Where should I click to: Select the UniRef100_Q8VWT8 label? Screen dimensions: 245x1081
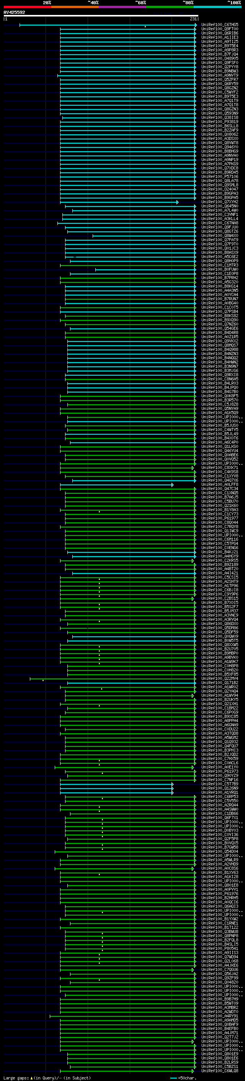coord(220,143)
